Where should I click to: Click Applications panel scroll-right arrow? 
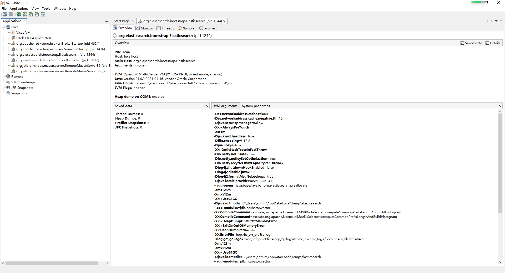pos(107,263)
